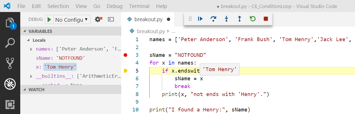Click the unsaved dot on breakout.py tab
The width and height of the screenshot is (355, 114).
(168, 19)
